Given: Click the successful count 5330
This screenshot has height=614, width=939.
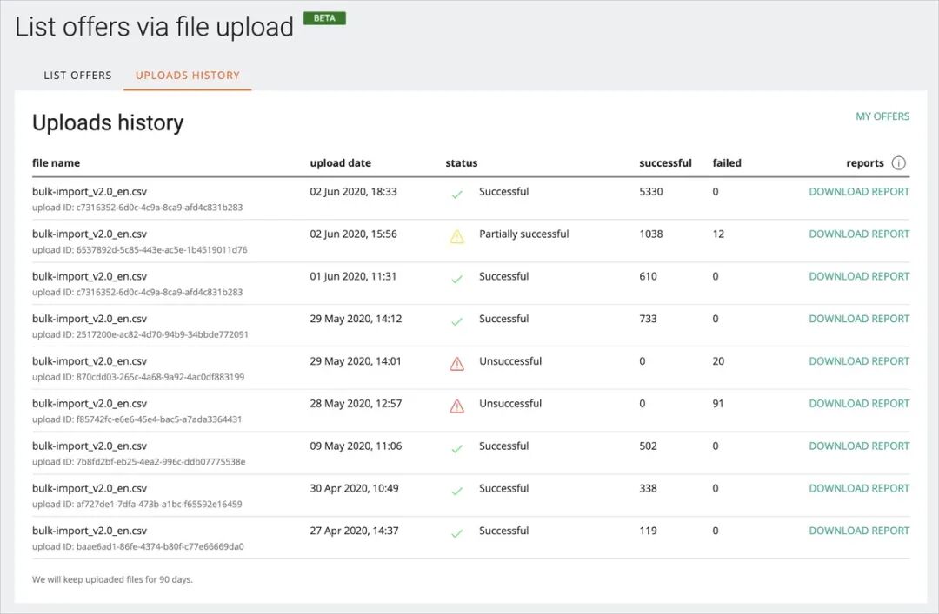Looking at the screenshot, I should 651,192.
